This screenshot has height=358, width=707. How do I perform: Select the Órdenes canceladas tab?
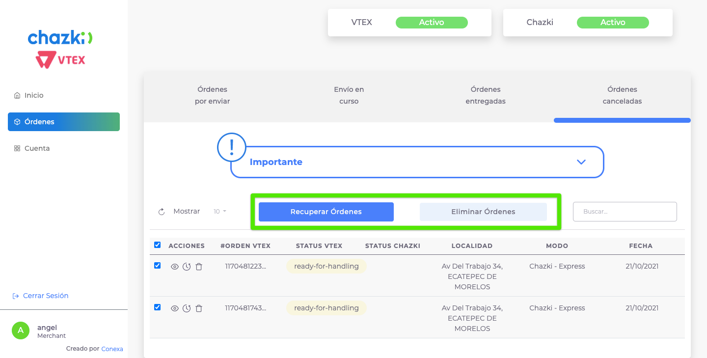(x=622, y=95)
